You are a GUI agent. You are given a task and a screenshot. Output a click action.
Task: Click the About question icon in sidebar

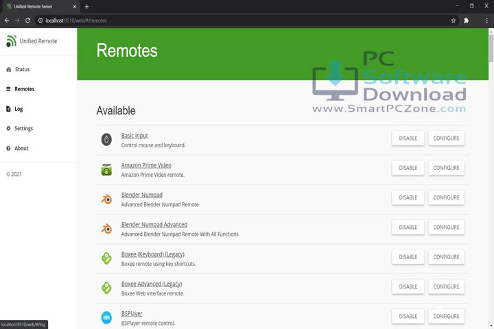coord(8,148)
